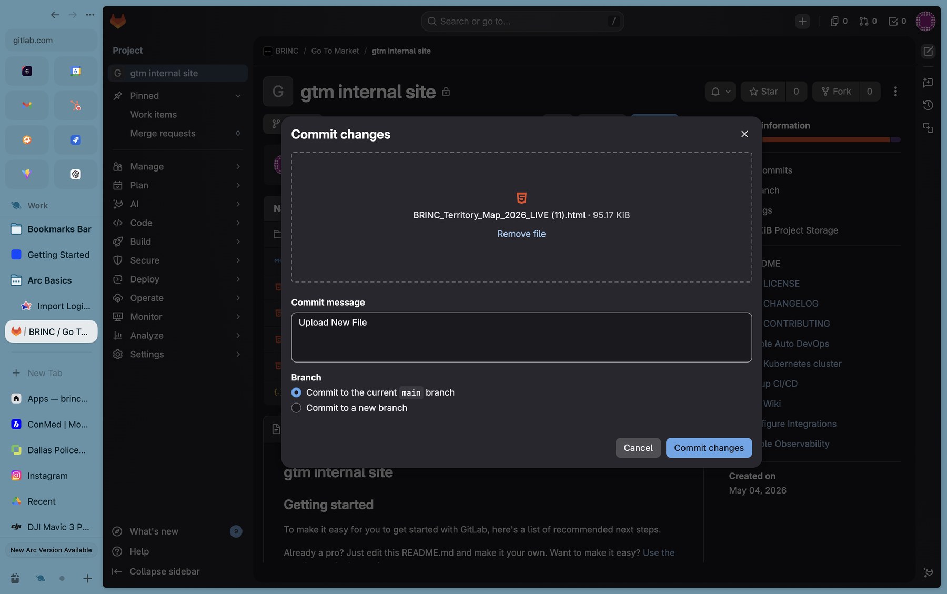Image resolution: width=947 pixels, height=594 pixels.
Task: Click the Arc archive icon at bottom left
Action: [x=15, y=578]
